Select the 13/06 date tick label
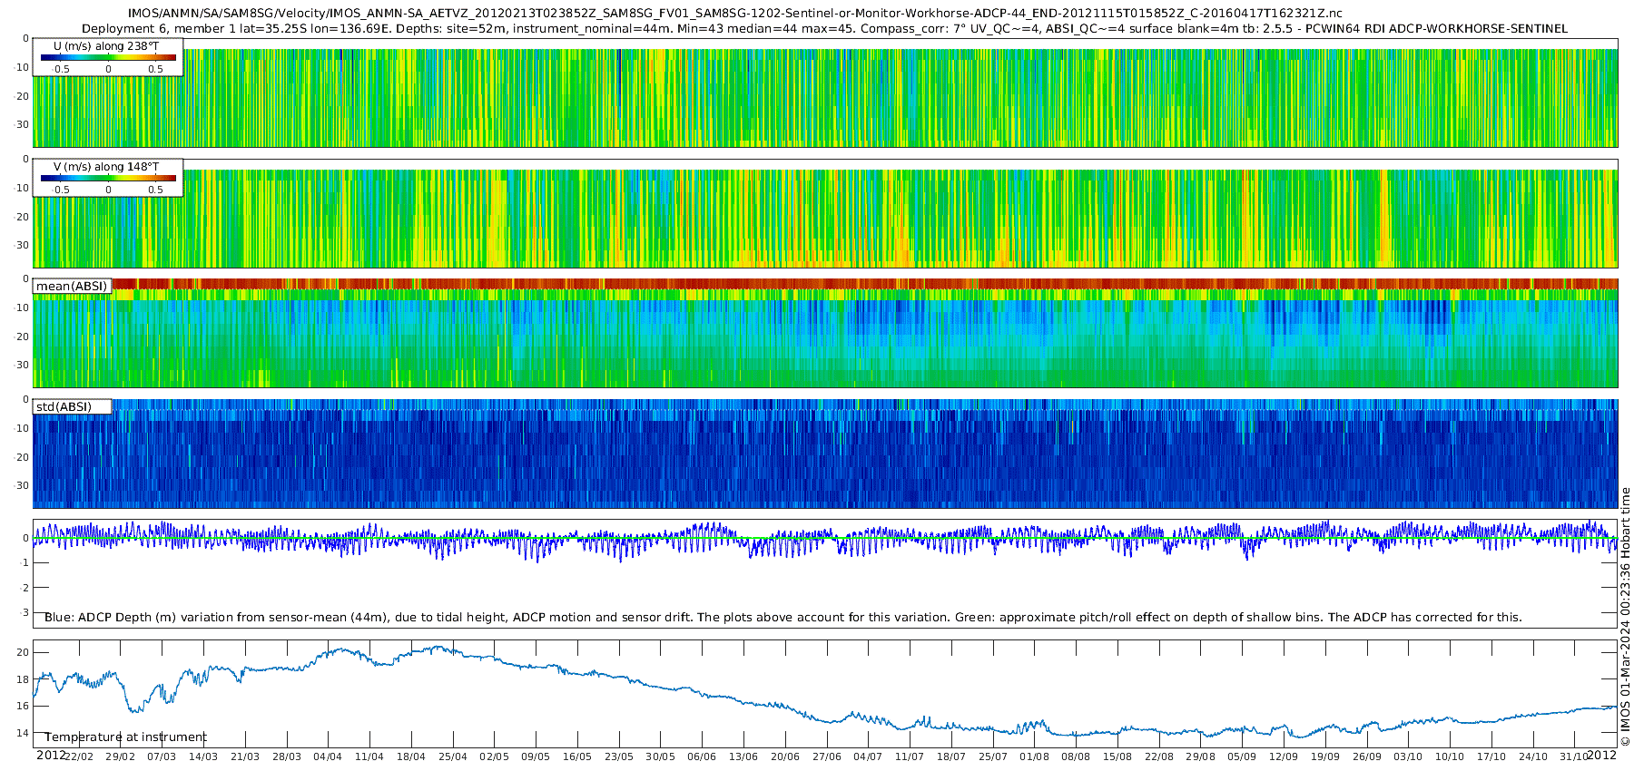This screenshot has width=1634, height=771. 743,756
